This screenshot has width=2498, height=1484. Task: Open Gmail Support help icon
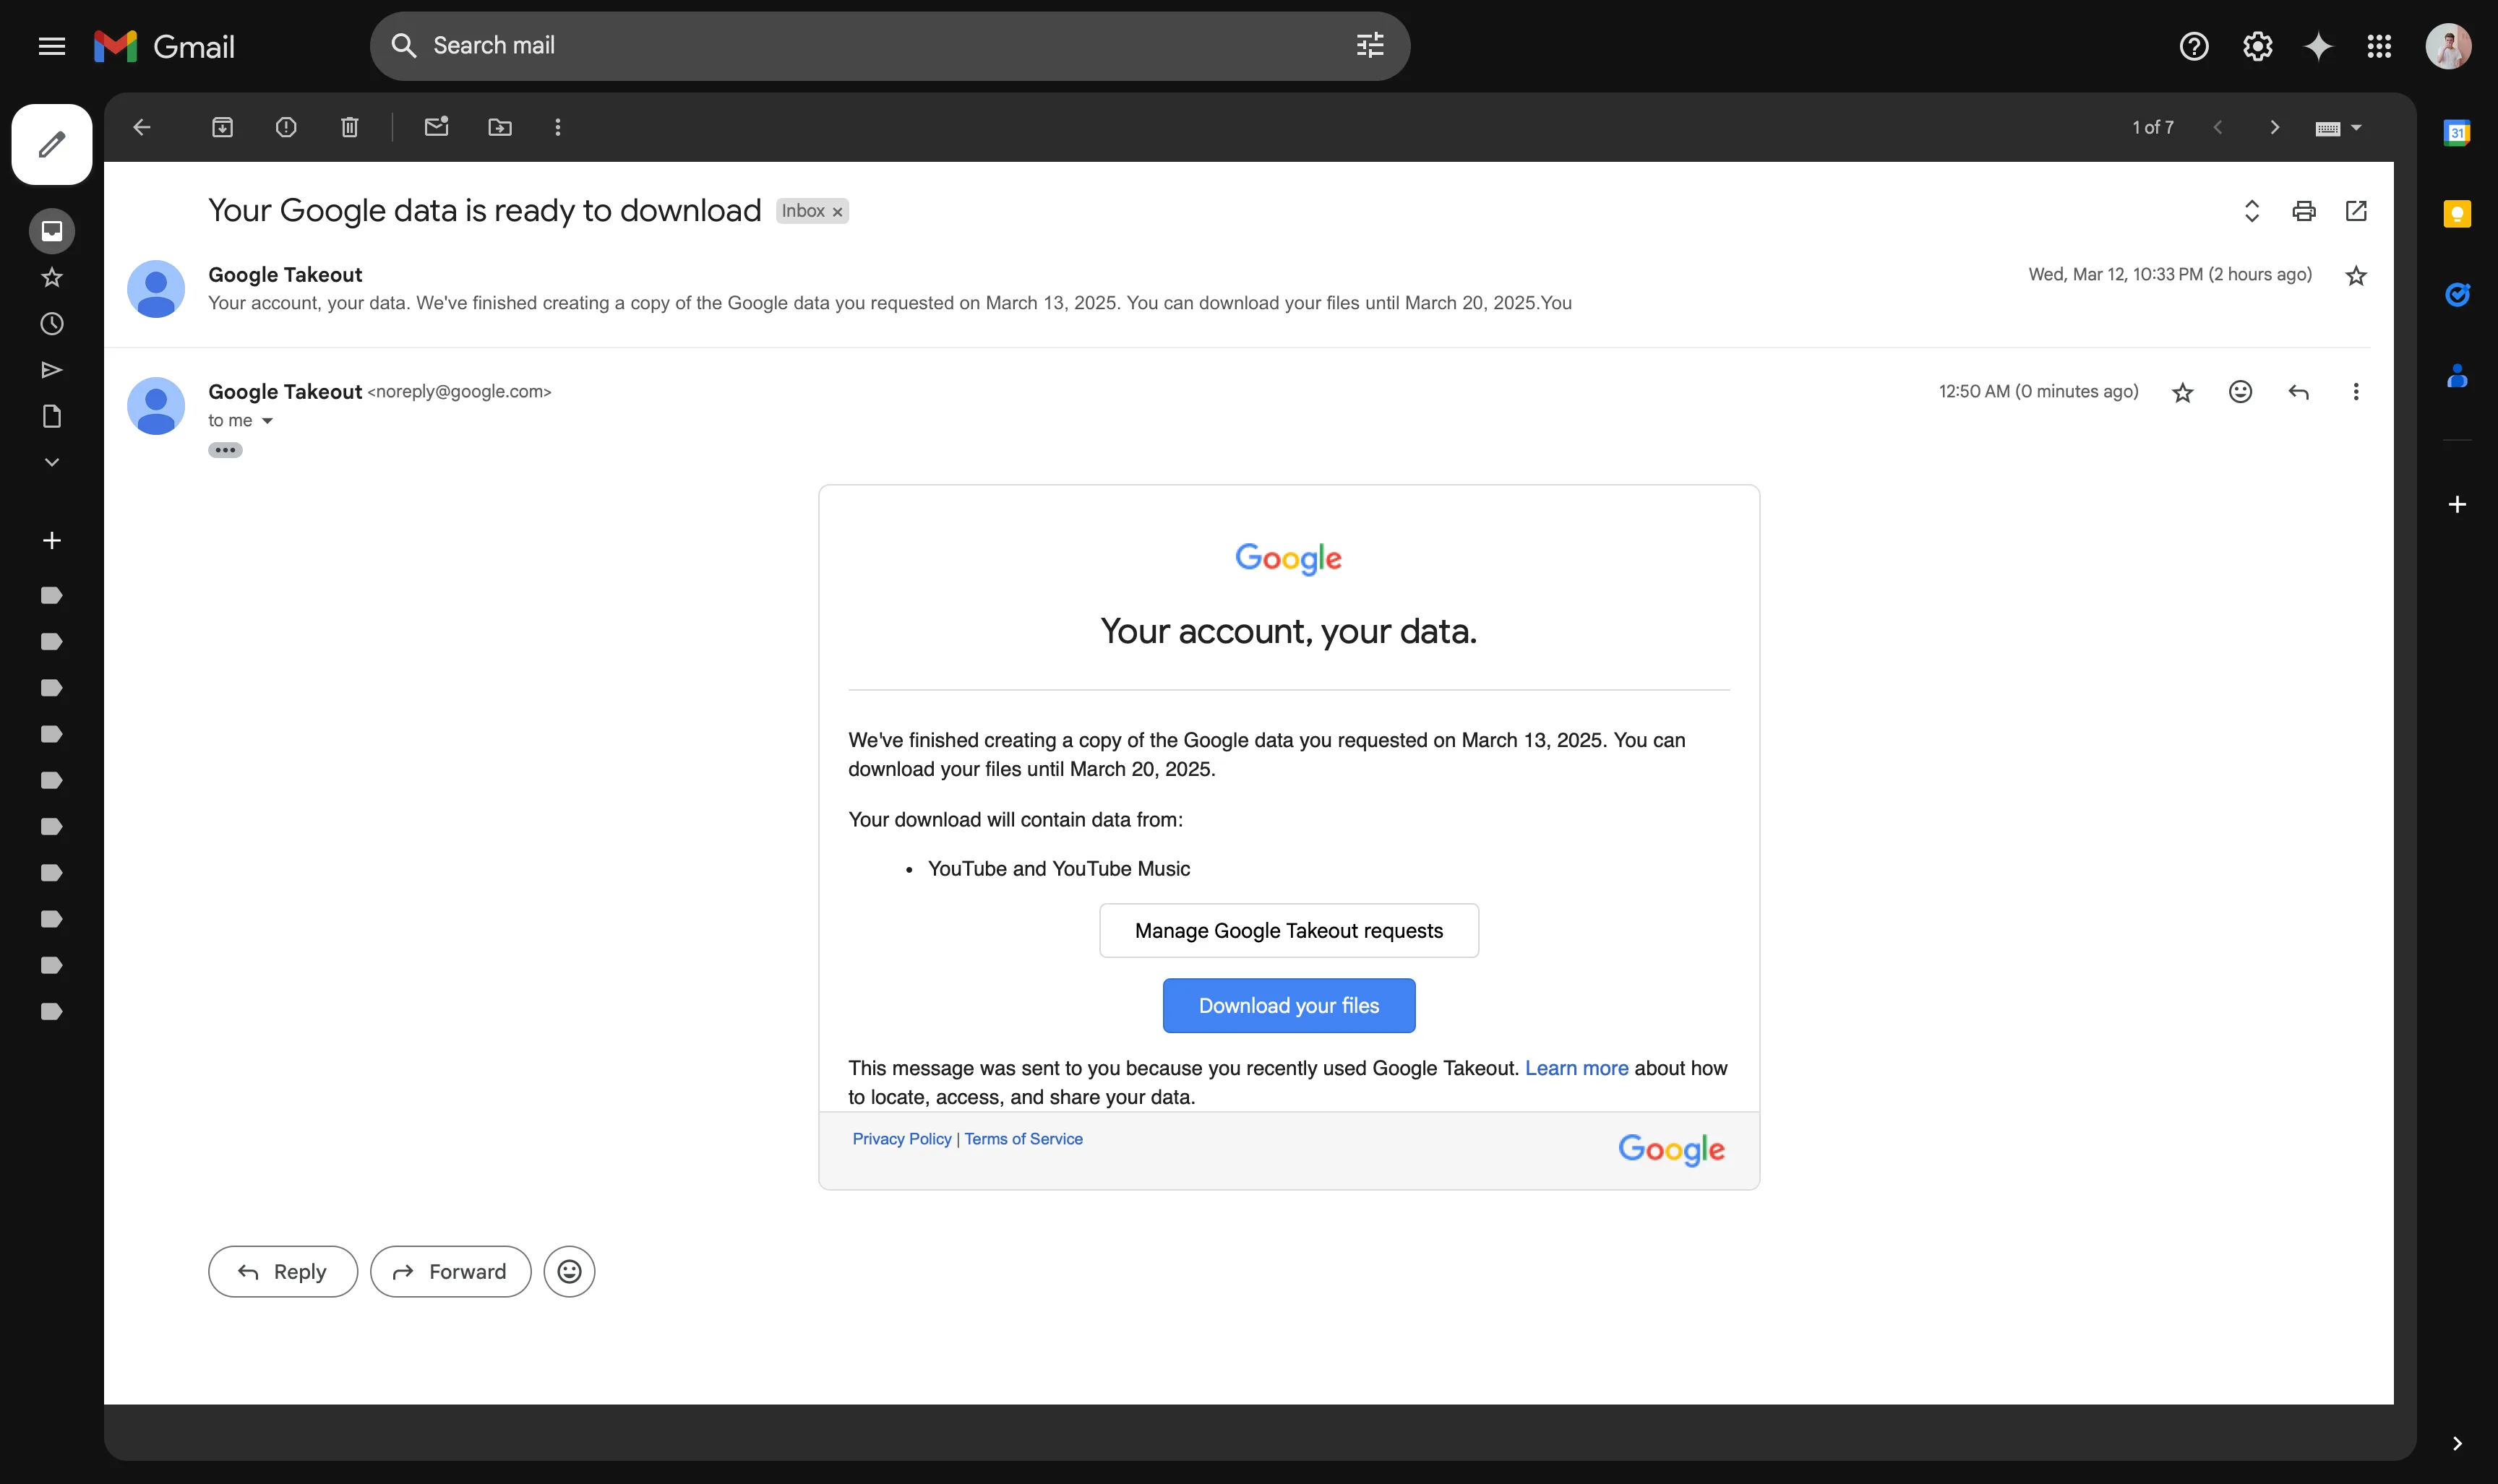2194,46
